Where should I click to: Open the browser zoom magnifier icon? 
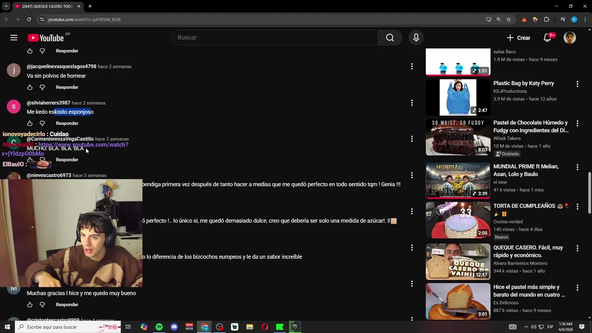coord(499,19)
